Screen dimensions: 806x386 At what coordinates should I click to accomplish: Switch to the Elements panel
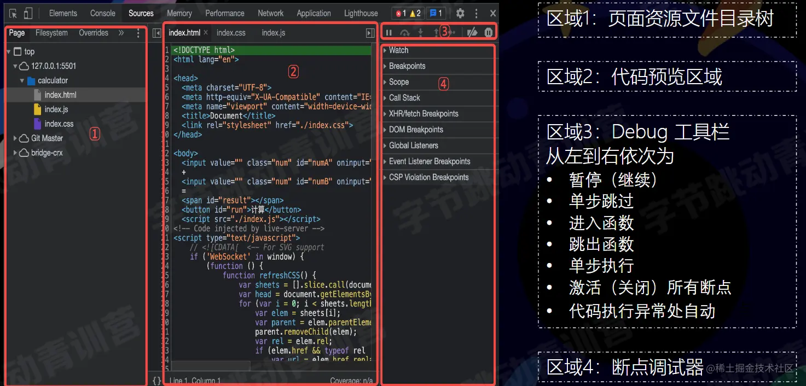point(63,13)
